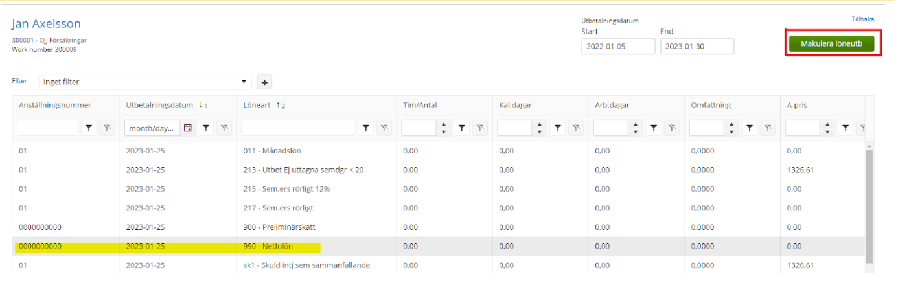Screen dimensions: 898x281
Task: Click the Jan Axelsson name heading
Action: (x=46, y=24)
